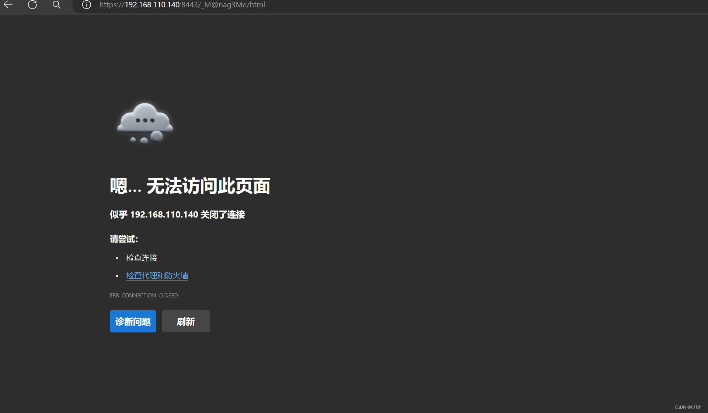The height and width of the screenshot is (413, 708).
Task: Click the CSDN watermark in the corner
Action: 688,407
